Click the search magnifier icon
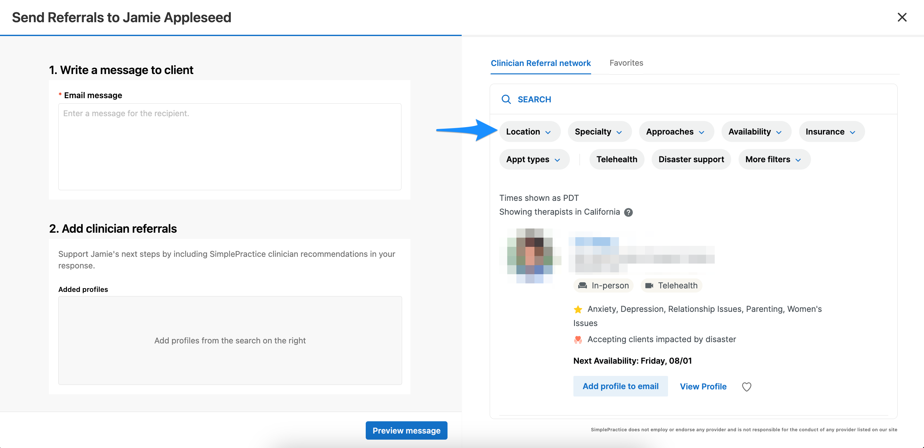 click(506, 99)
